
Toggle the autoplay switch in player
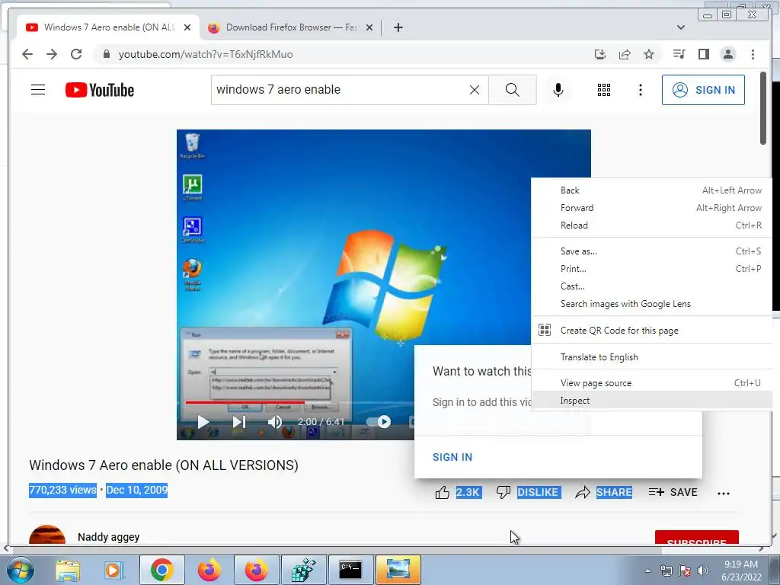click(379, 422)
